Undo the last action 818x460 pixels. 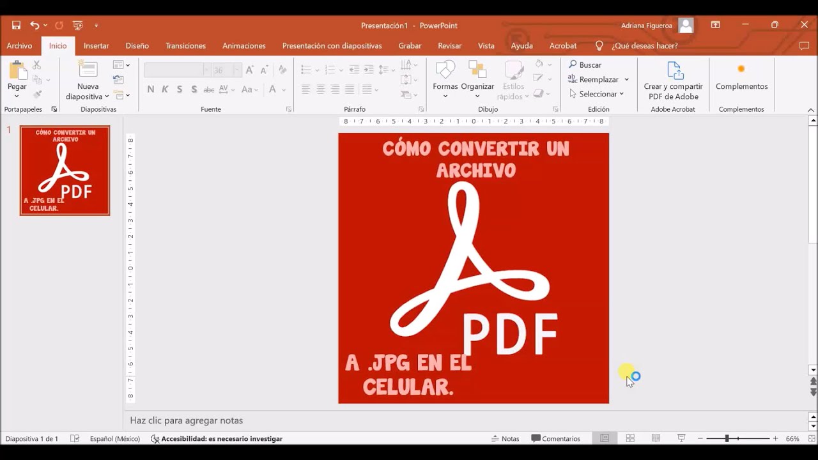(35, 26)
